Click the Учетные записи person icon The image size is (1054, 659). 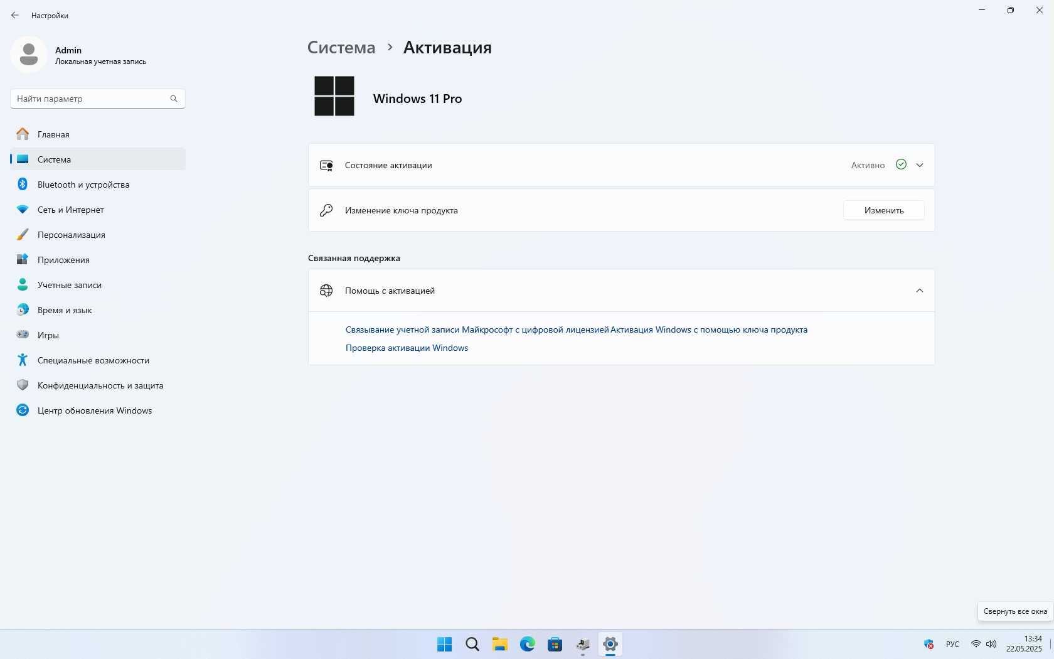pos(23,284)
